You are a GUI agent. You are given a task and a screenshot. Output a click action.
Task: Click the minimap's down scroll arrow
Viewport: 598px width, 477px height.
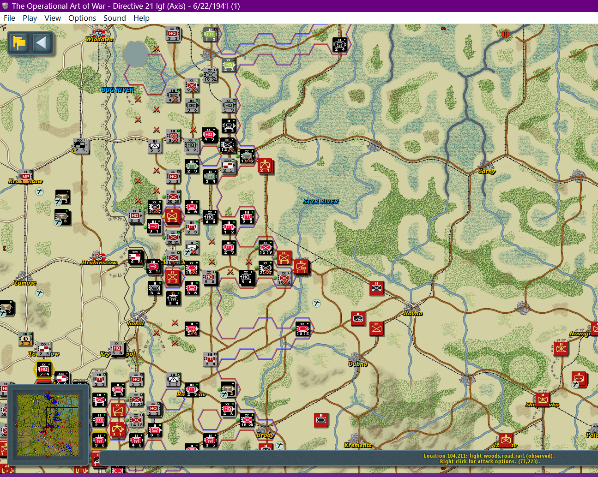[x=48, y=457]
